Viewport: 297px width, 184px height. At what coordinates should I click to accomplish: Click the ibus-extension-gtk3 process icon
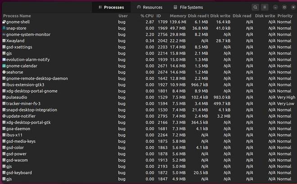point(4,84)
